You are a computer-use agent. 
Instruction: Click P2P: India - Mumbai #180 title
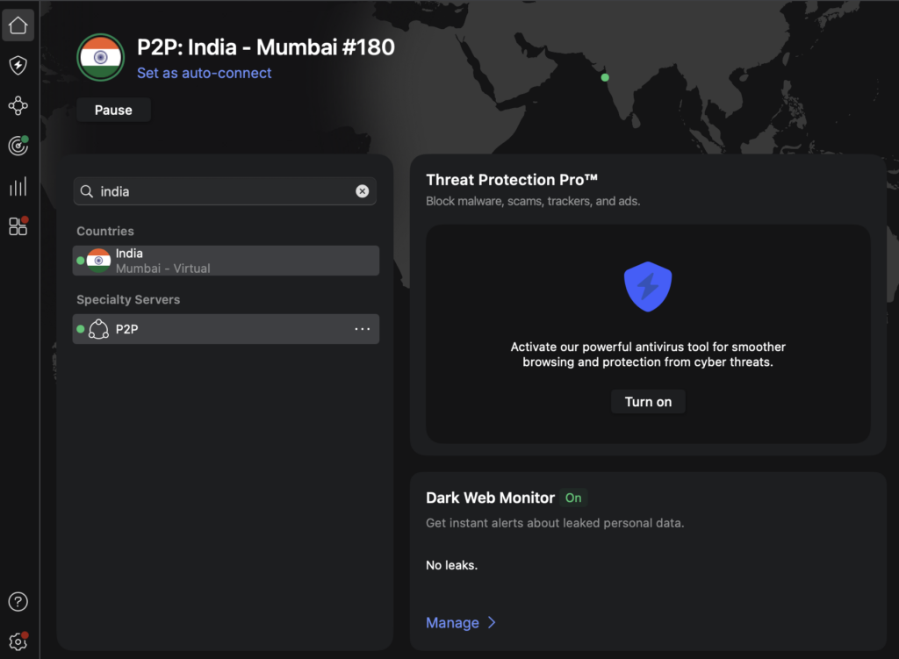click(x=266, y=47)
